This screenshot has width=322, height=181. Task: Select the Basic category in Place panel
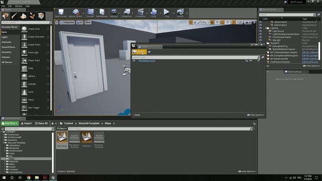[x=5, y=32]
